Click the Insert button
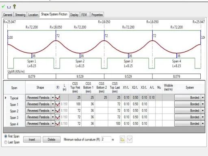The width and height of the screenshot is (208, 156). 32,139
